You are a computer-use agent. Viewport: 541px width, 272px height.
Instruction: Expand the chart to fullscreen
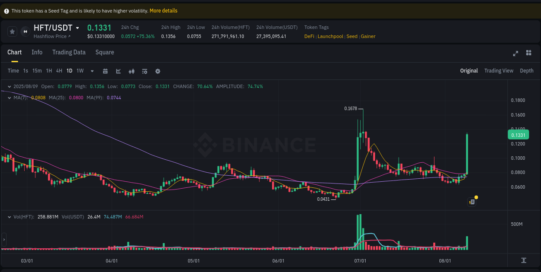tap(515, 53)
